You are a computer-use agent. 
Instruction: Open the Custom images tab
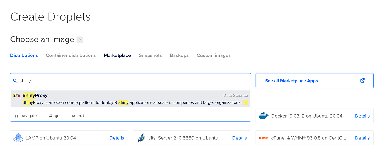click(x=214, y=55)
